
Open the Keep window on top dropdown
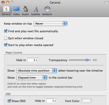[x=51, y=24]
